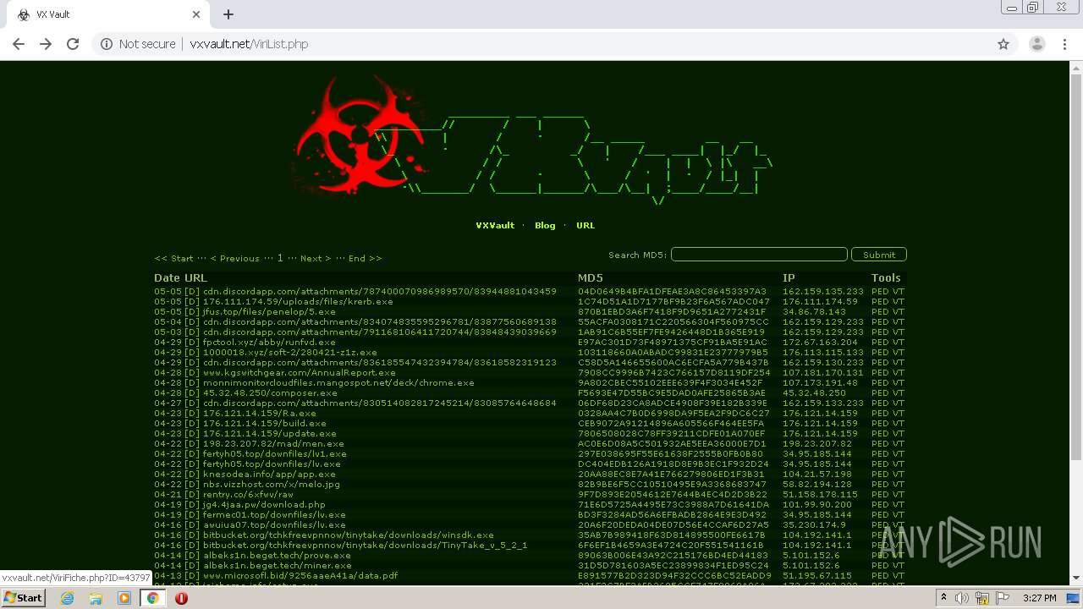The width and height of the screenshot is (1083, 609).
Task: Click IP address 34.86.78.143
Action: pos(816,312)
